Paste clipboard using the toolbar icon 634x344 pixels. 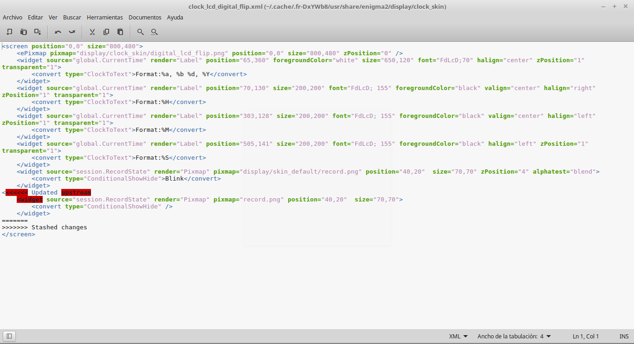(120, 32)
